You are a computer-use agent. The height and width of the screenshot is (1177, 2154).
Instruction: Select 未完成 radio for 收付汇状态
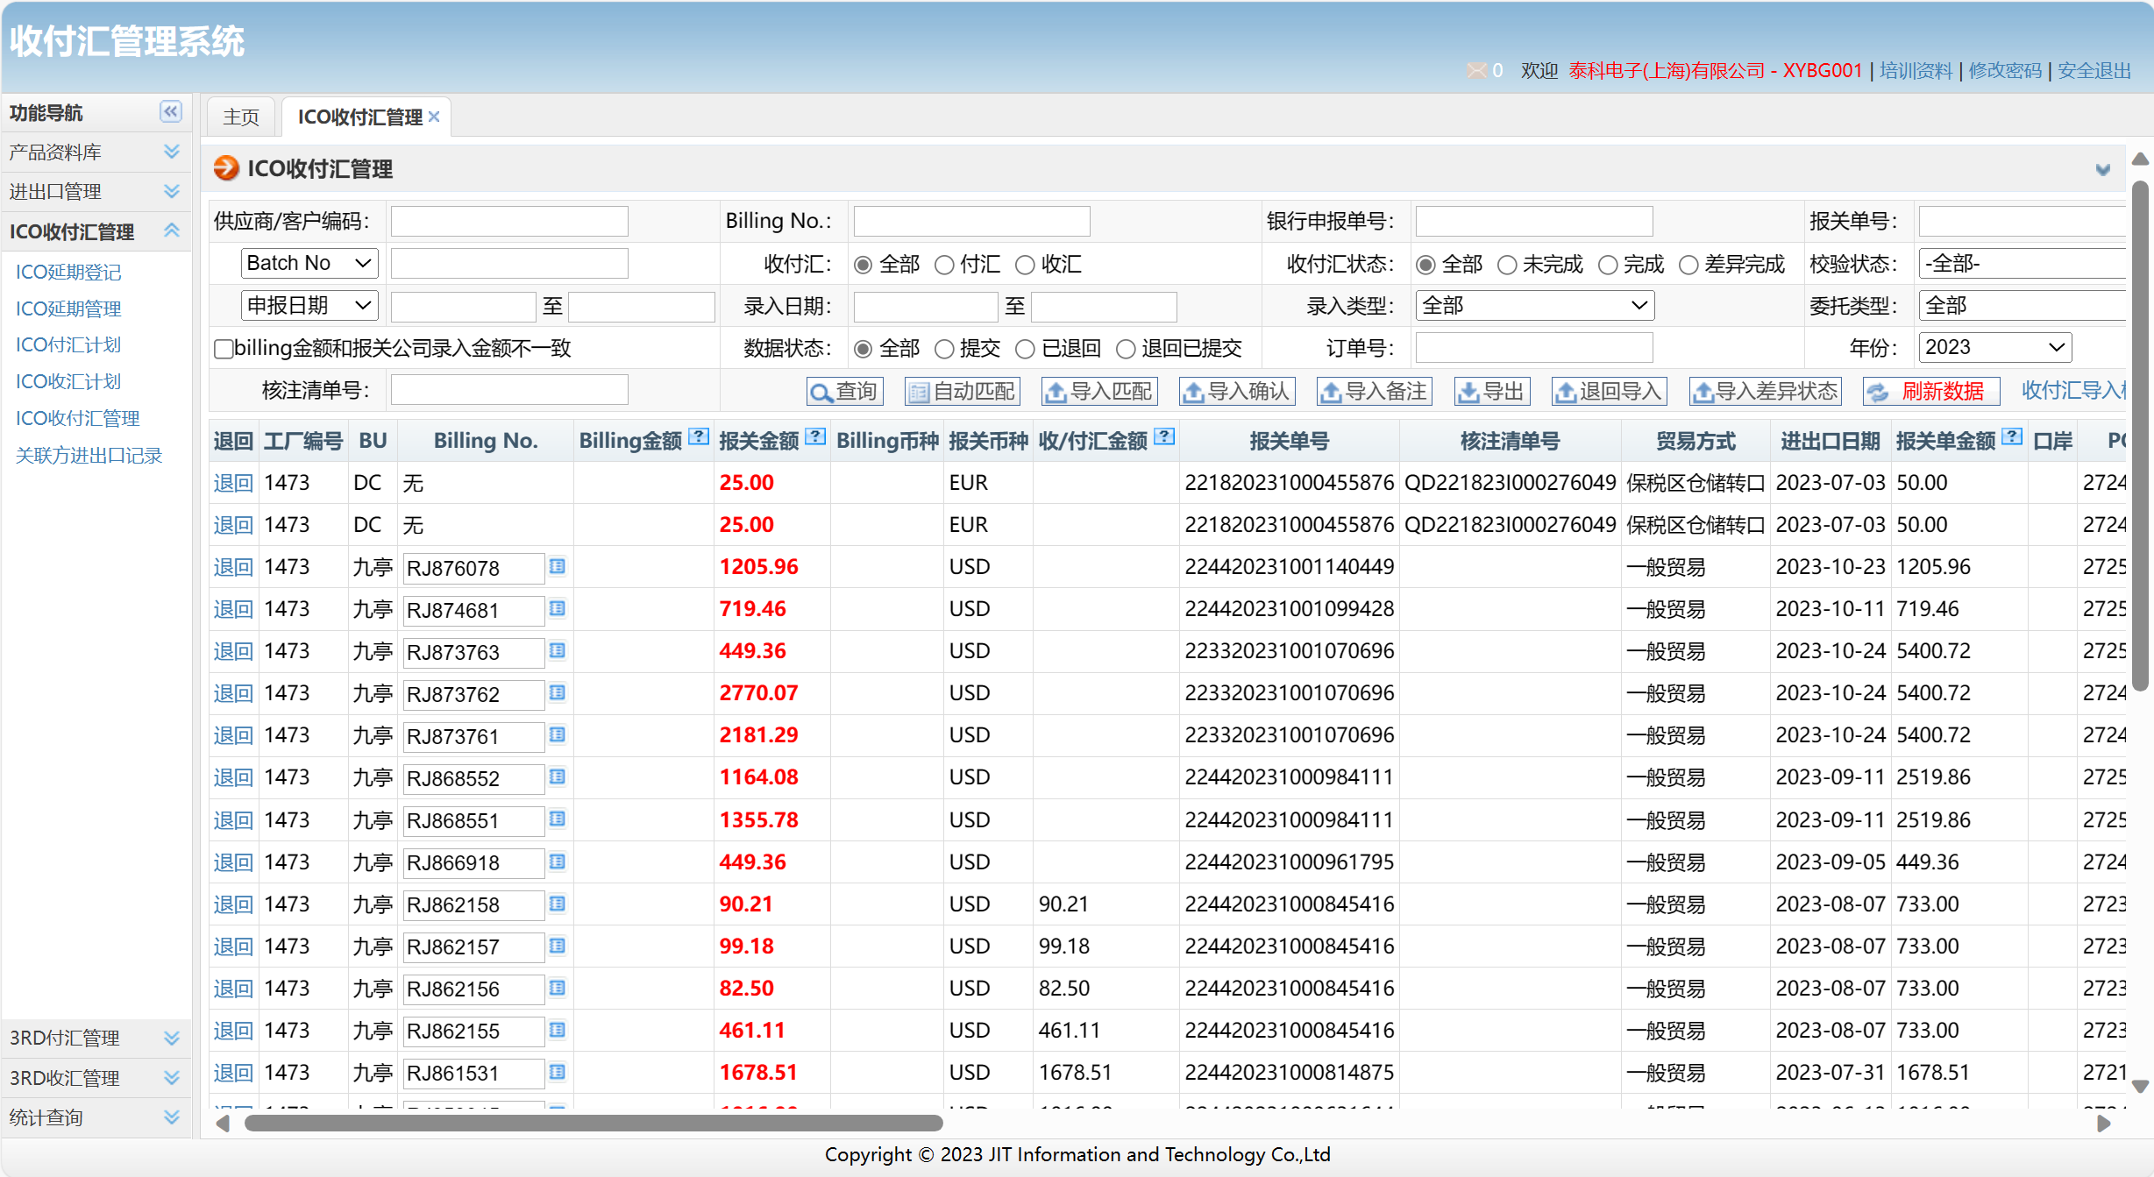(x=1507, y=265)
